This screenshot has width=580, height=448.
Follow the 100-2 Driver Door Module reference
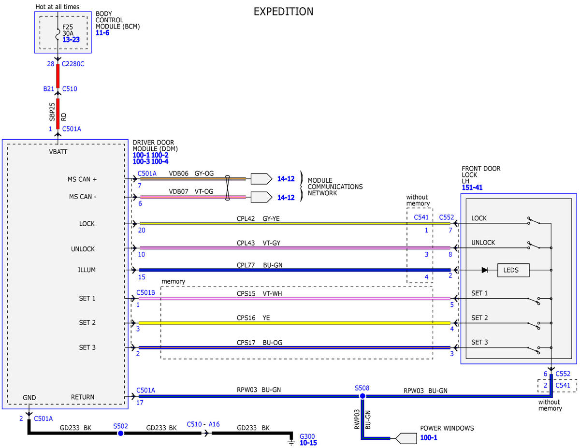(159, 155)
